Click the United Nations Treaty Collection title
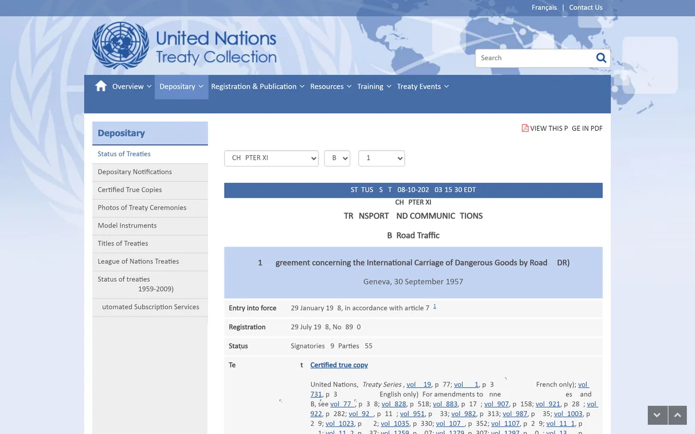695x434 pixels. 216,47
